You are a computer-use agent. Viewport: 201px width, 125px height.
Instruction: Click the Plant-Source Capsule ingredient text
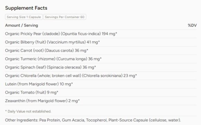coord(128,120)
